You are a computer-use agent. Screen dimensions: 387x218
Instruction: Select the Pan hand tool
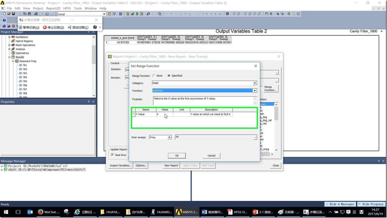266,14
